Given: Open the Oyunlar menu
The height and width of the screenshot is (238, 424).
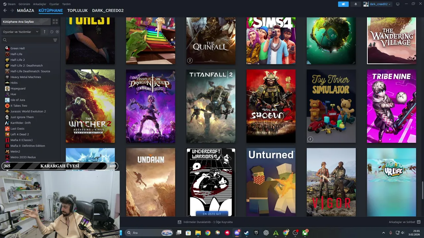Looking at the screenshot, I should (54, 4).
